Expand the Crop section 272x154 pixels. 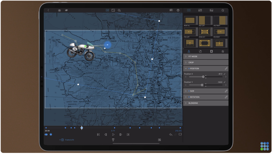click(x=206, y=63)
